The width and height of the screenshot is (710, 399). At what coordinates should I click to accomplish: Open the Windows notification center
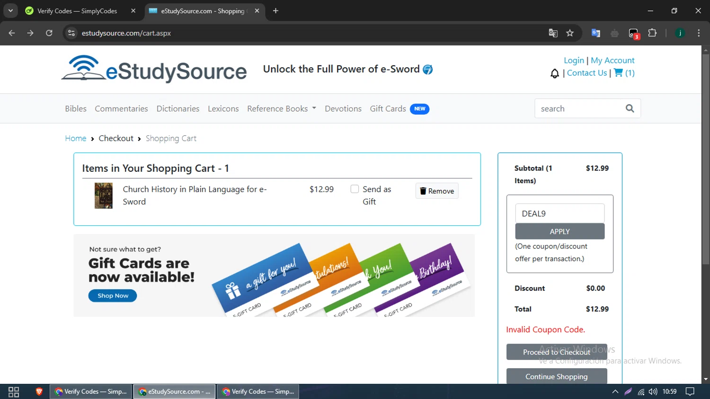tap(690, 391)
